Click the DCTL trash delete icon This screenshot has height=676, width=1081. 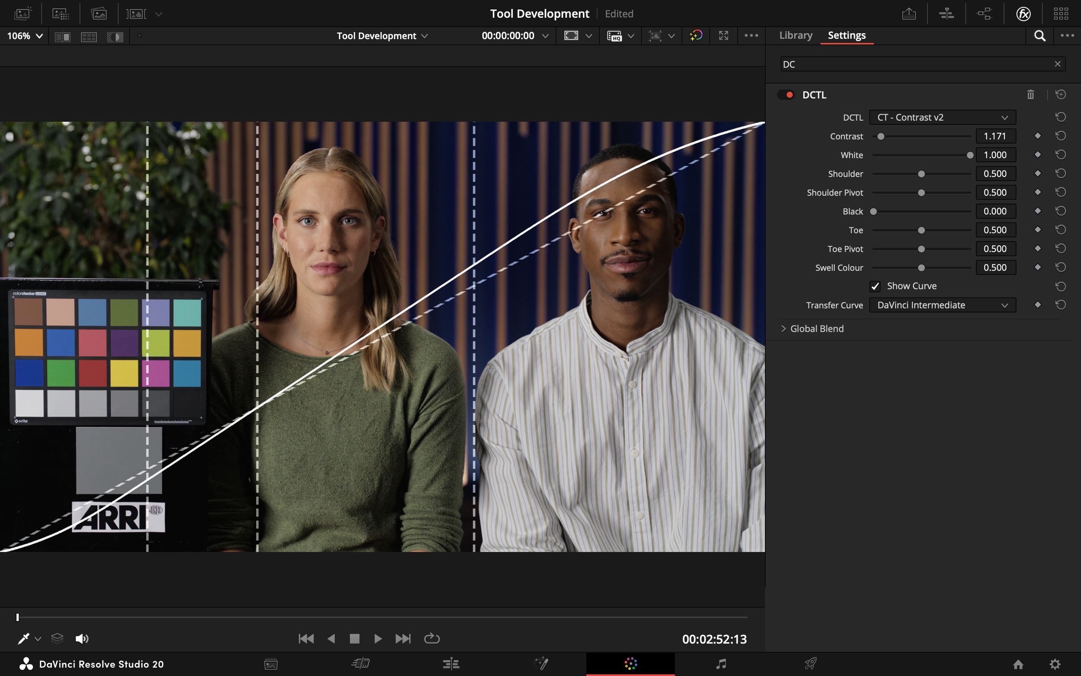[x=1030, y=95]
